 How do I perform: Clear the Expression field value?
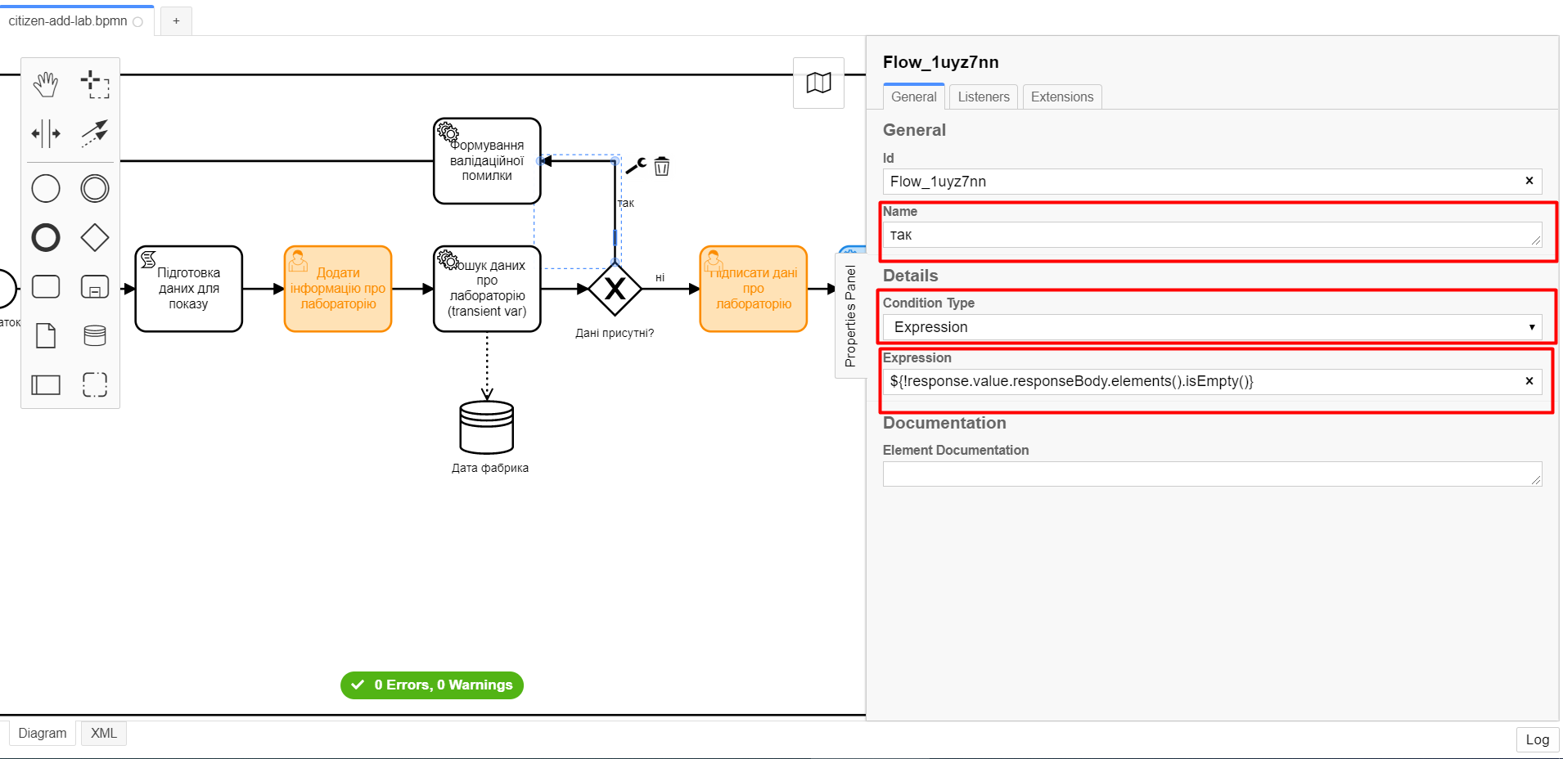[x=1529, y=381]
